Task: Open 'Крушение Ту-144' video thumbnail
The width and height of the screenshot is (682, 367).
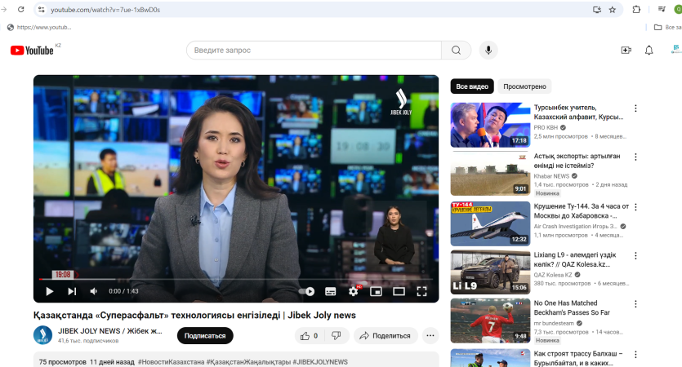Action: pos(490,223)
